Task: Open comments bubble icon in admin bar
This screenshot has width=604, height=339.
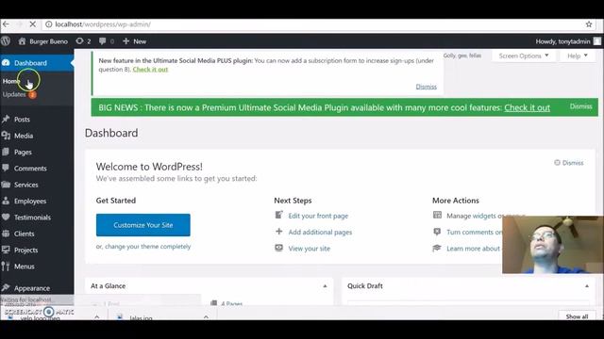Action: 103,41
